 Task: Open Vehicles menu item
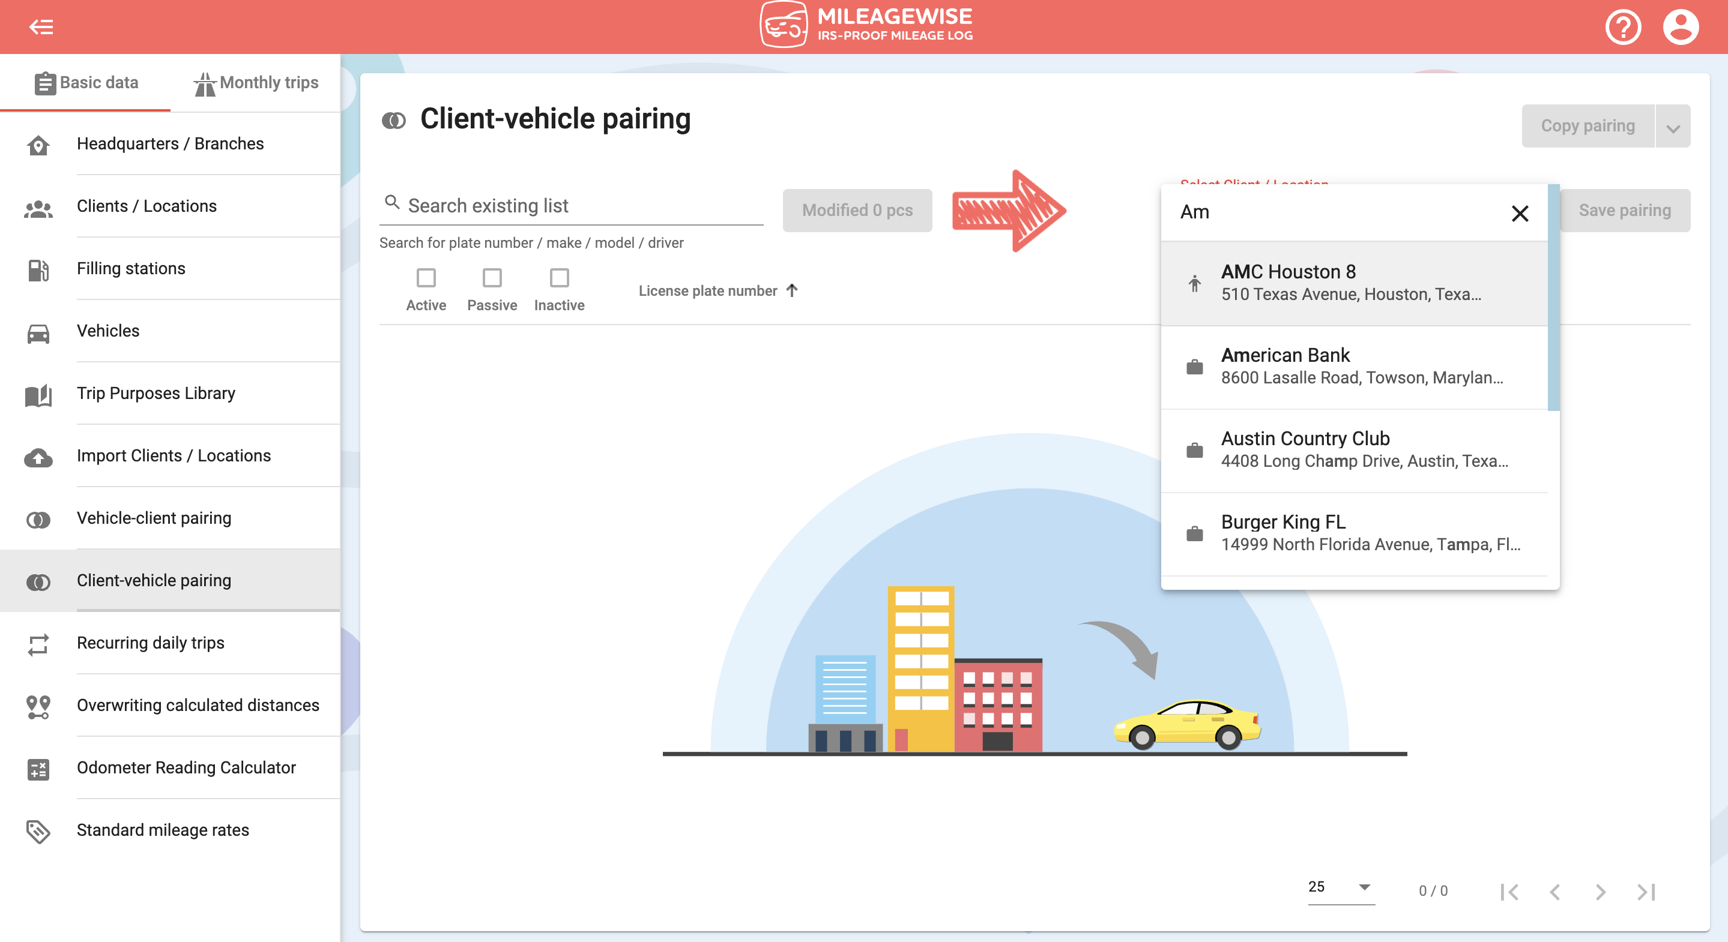tap(170, 331)
